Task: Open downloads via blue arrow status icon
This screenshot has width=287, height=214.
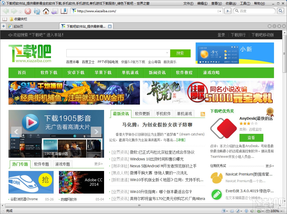Action: point(246,211)
